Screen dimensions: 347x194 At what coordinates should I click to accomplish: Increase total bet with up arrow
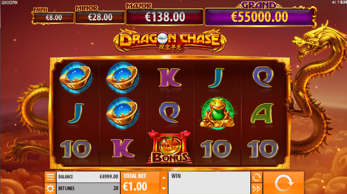tap(163, 177)
